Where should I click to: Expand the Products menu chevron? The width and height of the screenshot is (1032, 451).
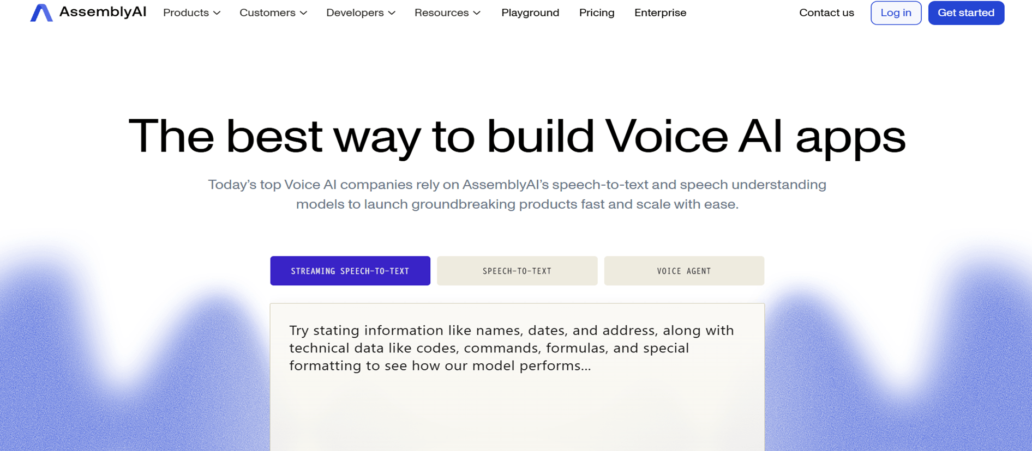(217, 13)
